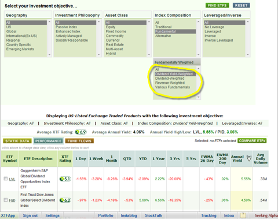Open the LVL symbol link
Viewport: 278px width, 219px height.
(12, 179)
